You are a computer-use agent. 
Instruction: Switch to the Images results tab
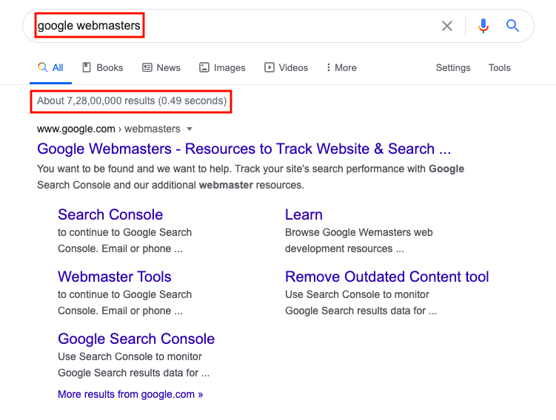(222, 67)
